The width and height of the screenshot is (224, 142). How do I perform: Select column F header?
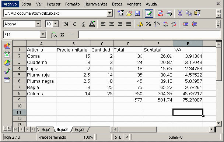(188, 44)
